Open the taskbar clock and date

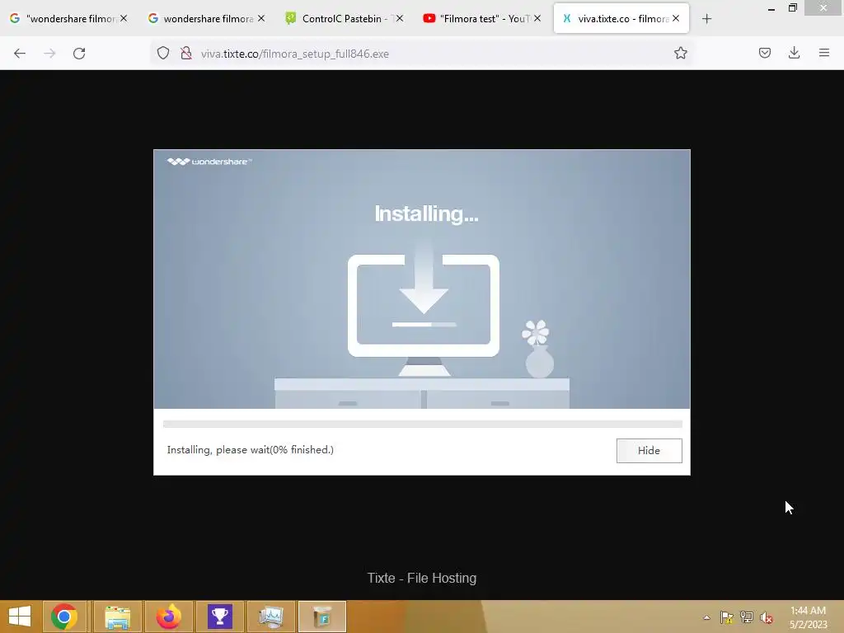coord(808,617)
